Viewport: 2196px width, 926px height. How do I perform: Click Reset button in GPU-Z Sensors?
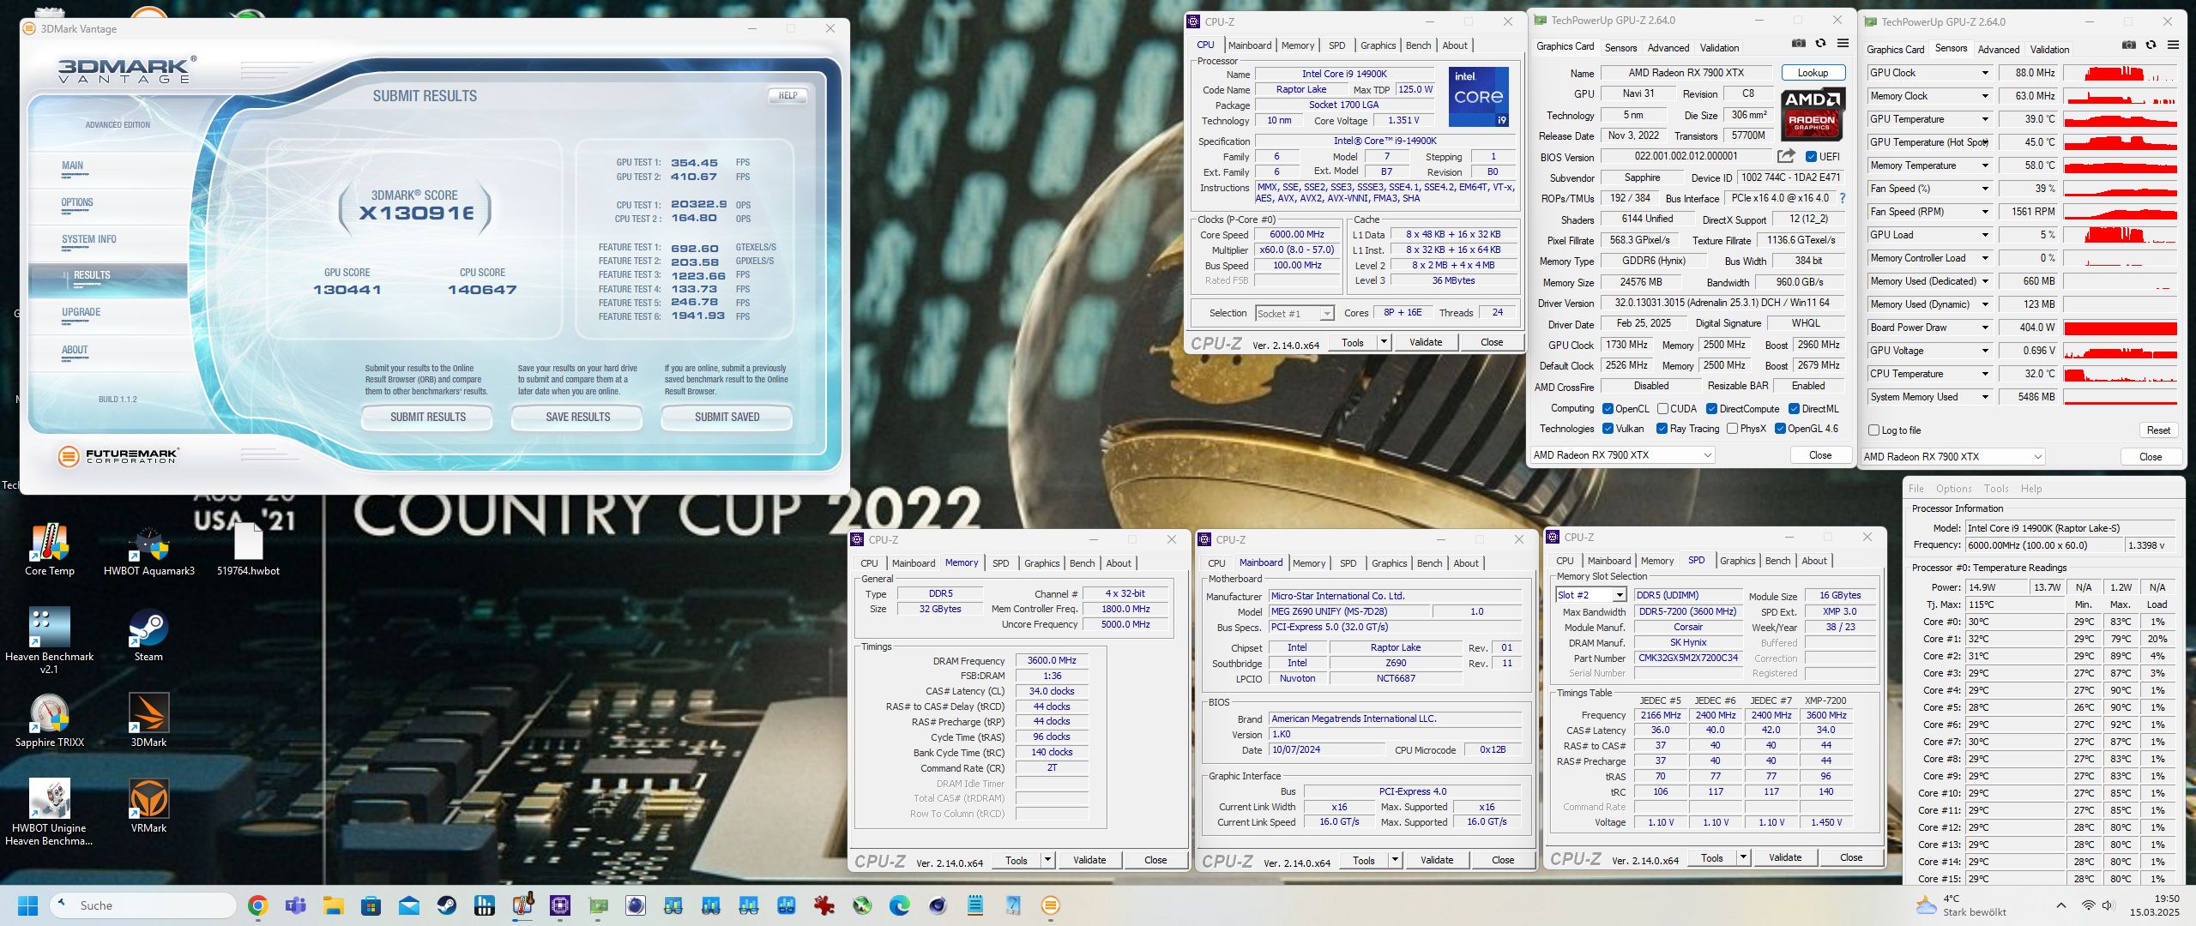2158,430
